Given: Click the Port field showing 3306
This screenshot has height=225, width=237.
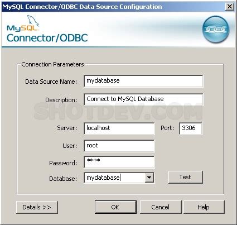Looking at the screenshot, I should [x=191, y=128].
